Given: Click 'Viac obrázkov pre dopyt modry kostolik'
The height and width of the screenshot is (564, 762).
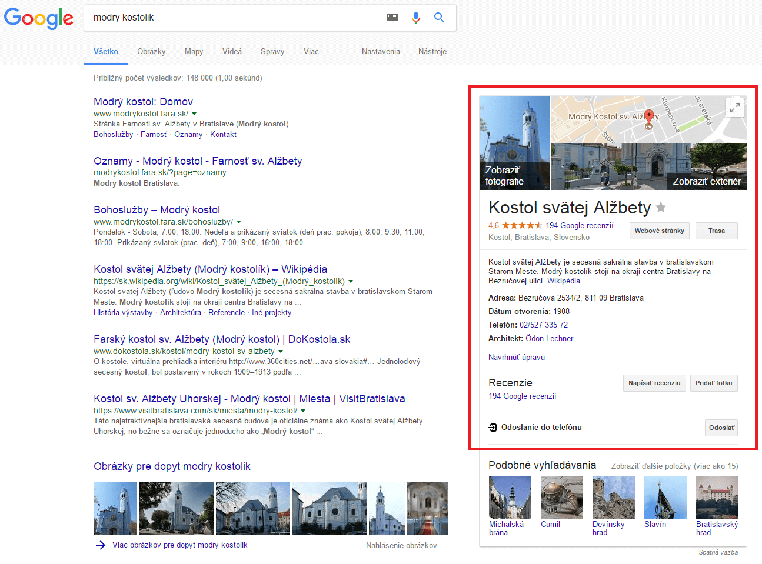Looking at the screenshot, I should click(180, 545).
